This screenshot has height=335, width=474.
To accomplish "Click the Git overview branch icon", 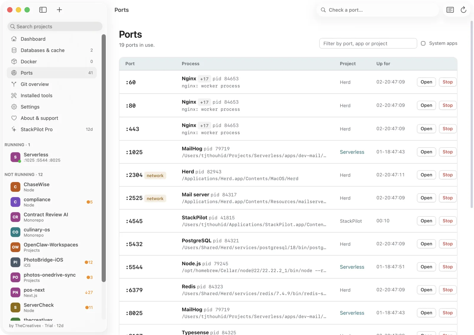I will [14, 84].
